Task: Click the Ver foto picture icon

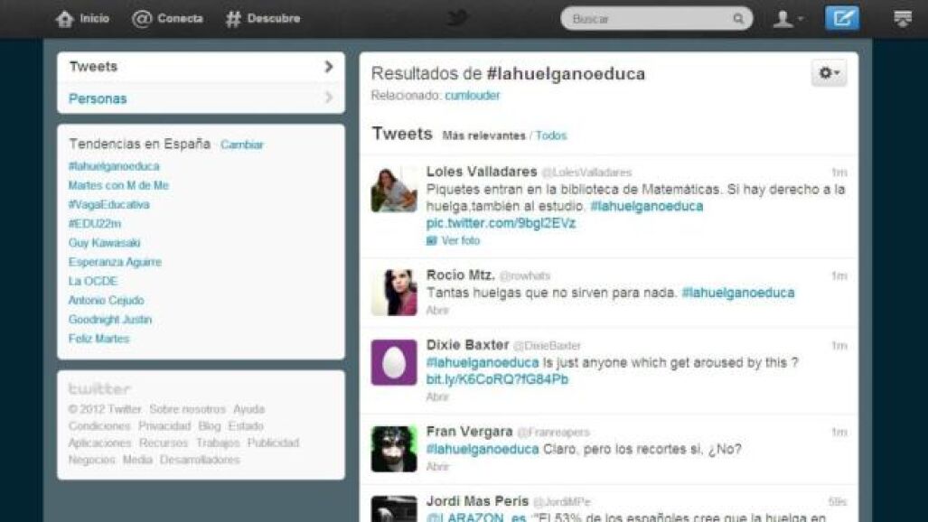Action: click(431, 241)
